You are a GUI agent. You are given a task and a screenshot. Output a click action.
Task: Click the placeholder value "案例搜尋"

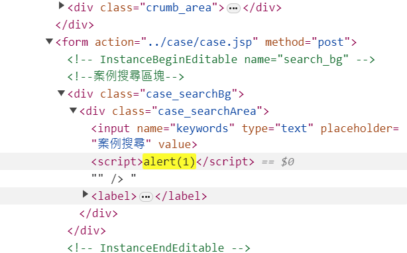(x=121, y=144)
